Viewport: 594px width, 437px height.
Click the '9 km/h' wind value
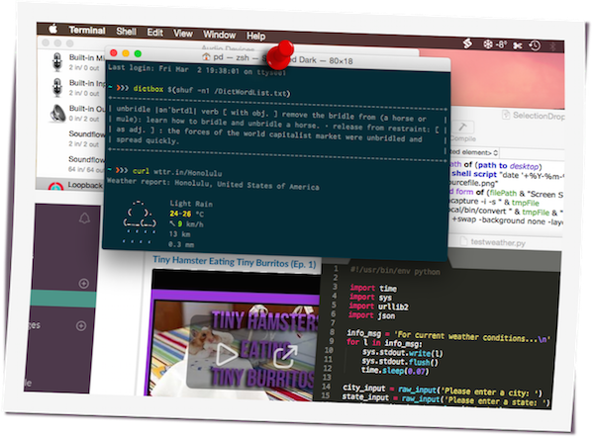point(186,224)
